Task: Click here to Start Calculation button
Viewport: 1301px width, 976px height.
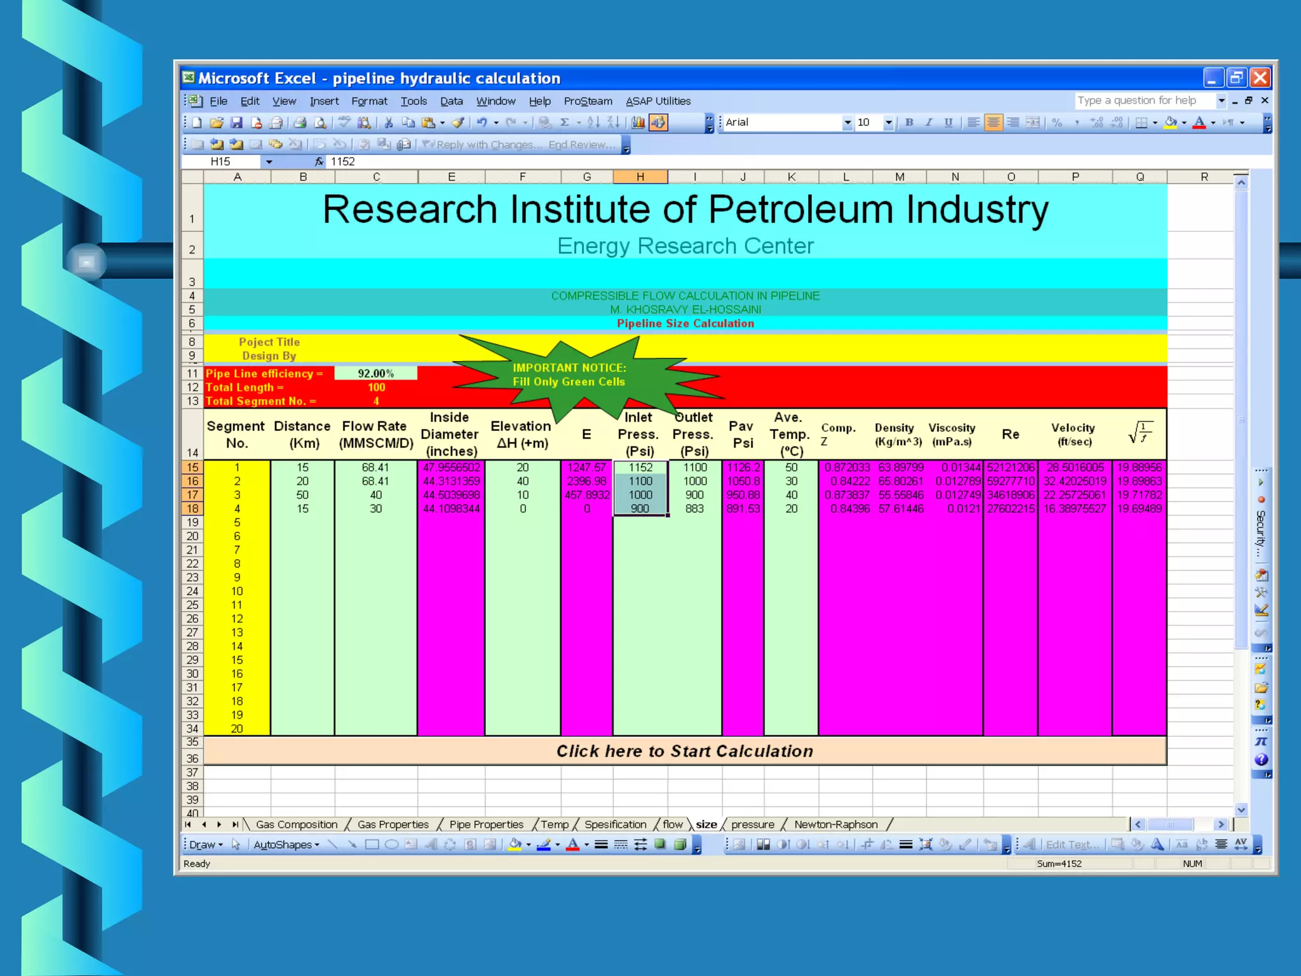Action: pyautogui.click(x=685, y=751)
